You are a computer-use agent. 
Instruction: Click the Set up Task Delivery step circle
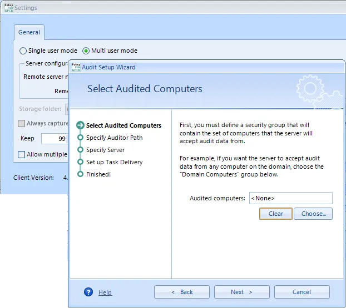click(80, 162)
